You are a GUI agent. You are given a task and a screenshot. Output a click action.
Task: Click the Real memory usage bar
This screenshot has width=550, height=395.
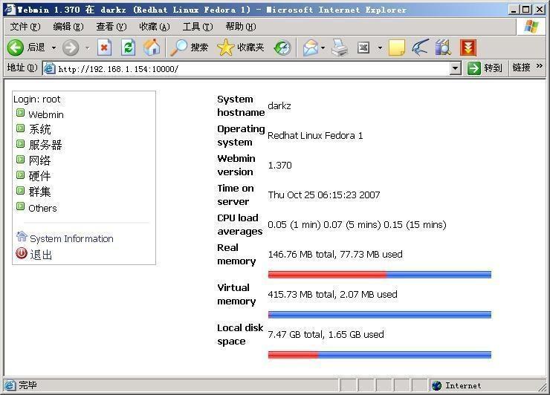click(379, 275)
